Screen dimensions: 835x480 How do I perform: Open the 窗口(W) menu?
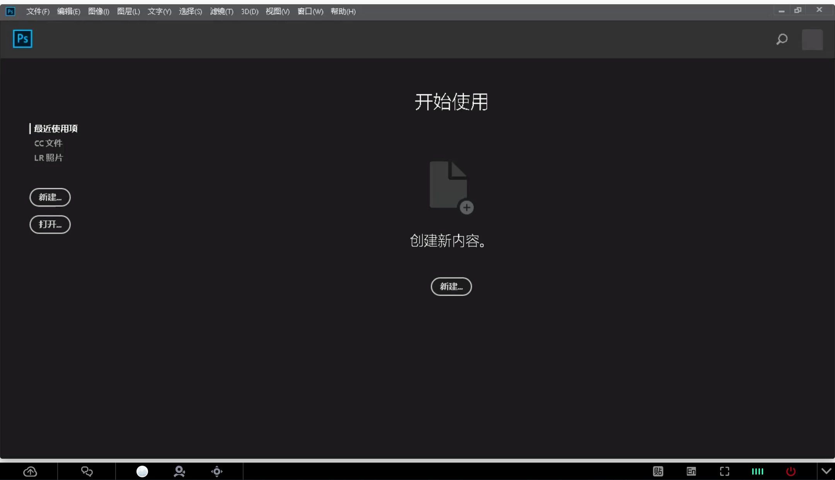[x=310, y=12]
